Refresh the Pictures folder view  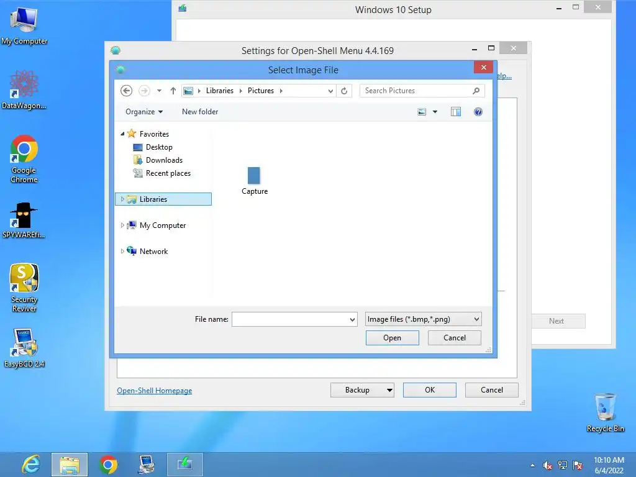344,91
